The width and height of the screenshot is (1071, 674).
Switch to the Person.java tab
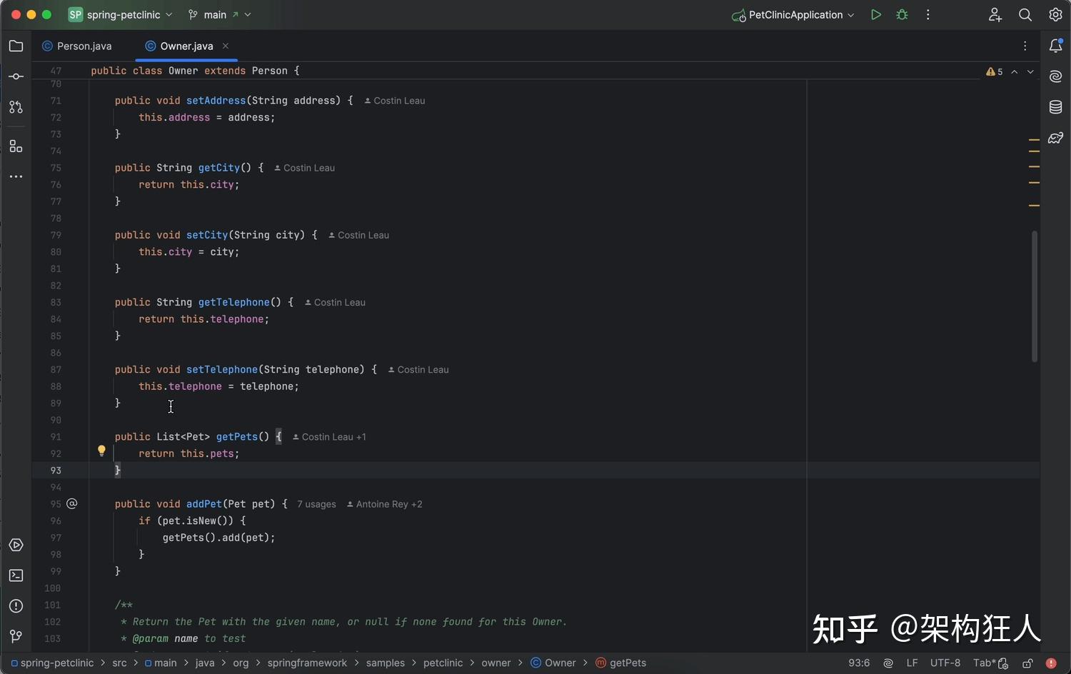(77, 46)
